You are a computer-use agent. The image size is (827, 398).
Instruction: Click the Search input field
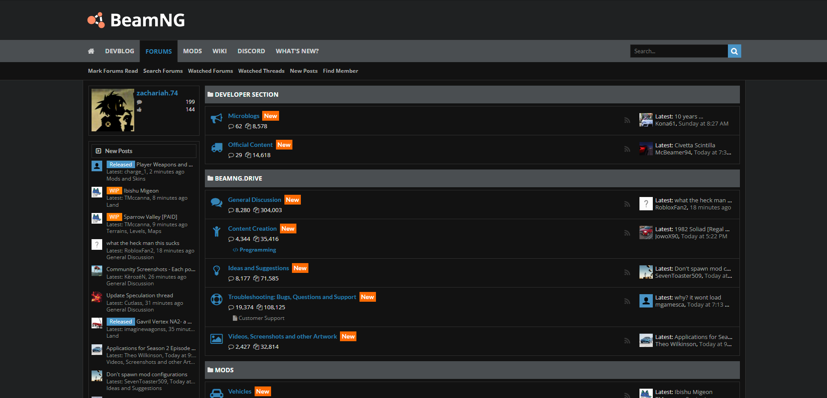(679, 51)
